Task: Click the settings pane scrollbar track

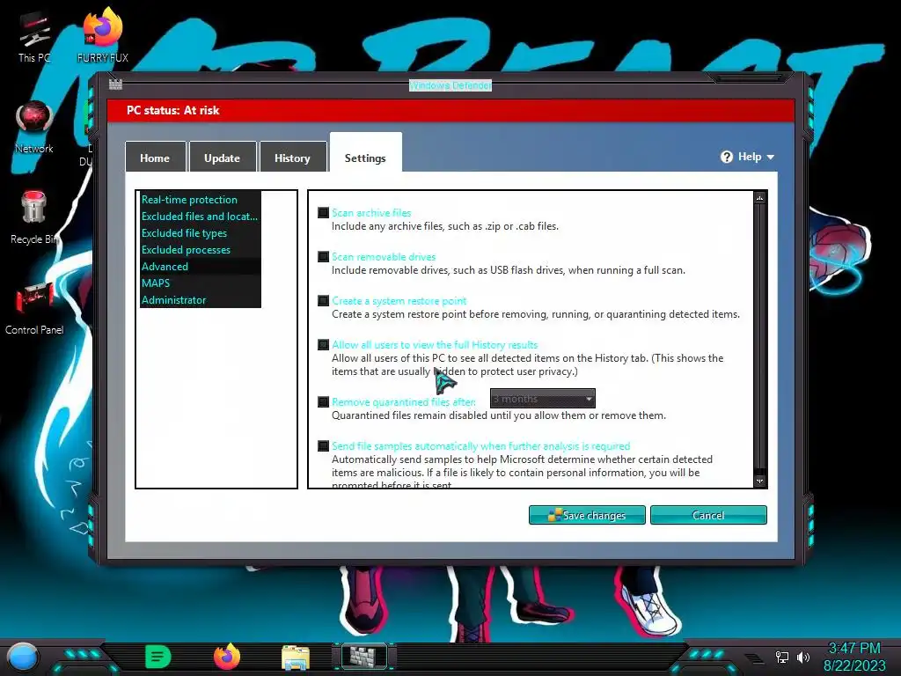Action: [x=759, y=339]
